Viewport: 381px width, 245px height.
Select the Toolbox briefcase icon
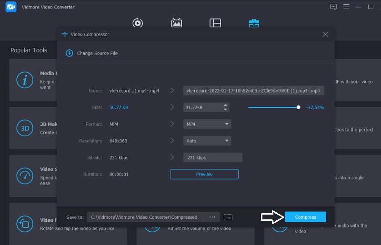pyautogui.click(x=254, y=23)
